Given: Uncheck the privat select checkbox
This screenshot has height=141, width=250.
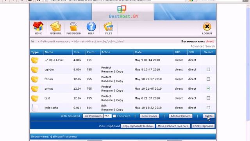Looking at the screenshot, I should [x=208, y=89].
